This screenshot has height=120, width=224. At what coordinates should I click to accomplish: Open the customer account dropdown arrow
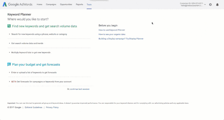[x=205, y=4]
